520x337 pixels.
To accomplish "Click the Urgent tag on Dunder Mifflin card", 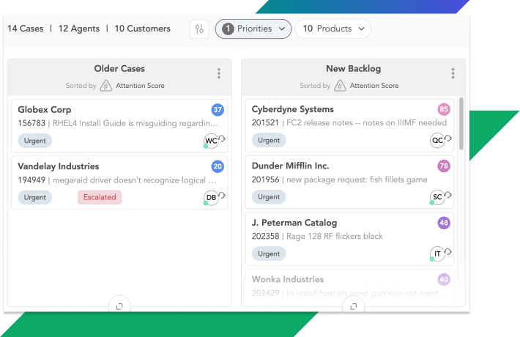I will (269, 197).
